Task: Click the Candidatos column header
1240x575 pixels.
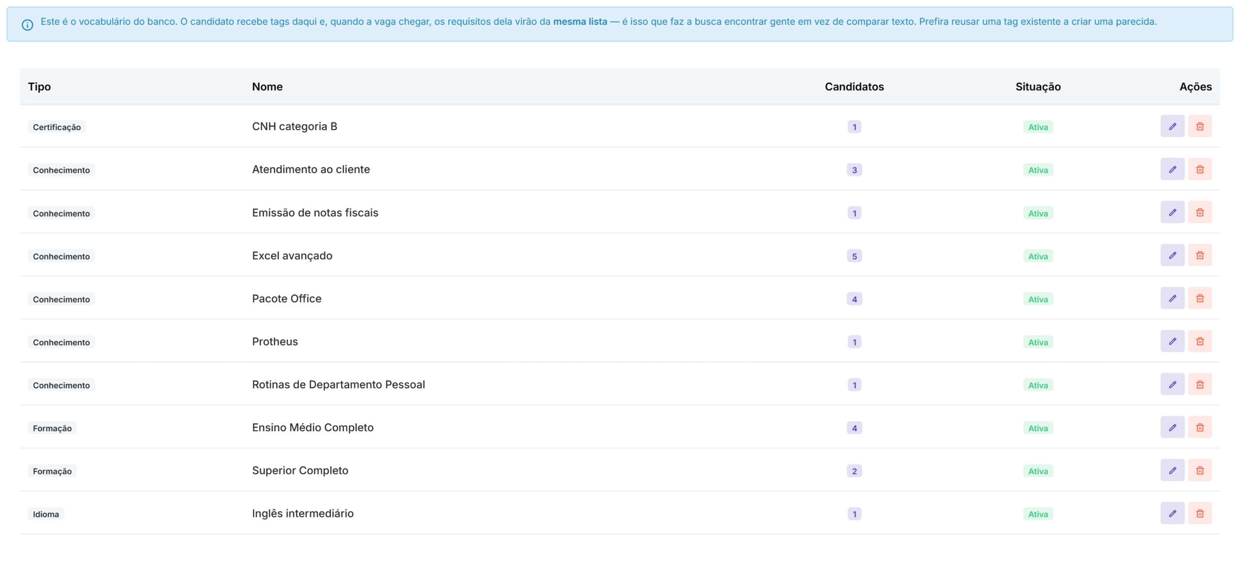Action: coord(854,87)
